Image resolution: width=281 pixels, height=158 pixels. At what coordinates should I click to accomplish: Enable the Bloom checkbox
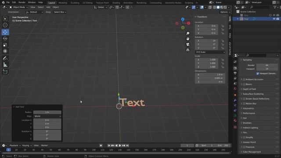click(244, 84)
